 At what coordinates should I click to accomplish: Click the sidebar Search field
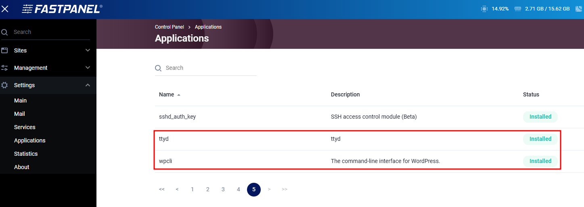click(48, 32)
